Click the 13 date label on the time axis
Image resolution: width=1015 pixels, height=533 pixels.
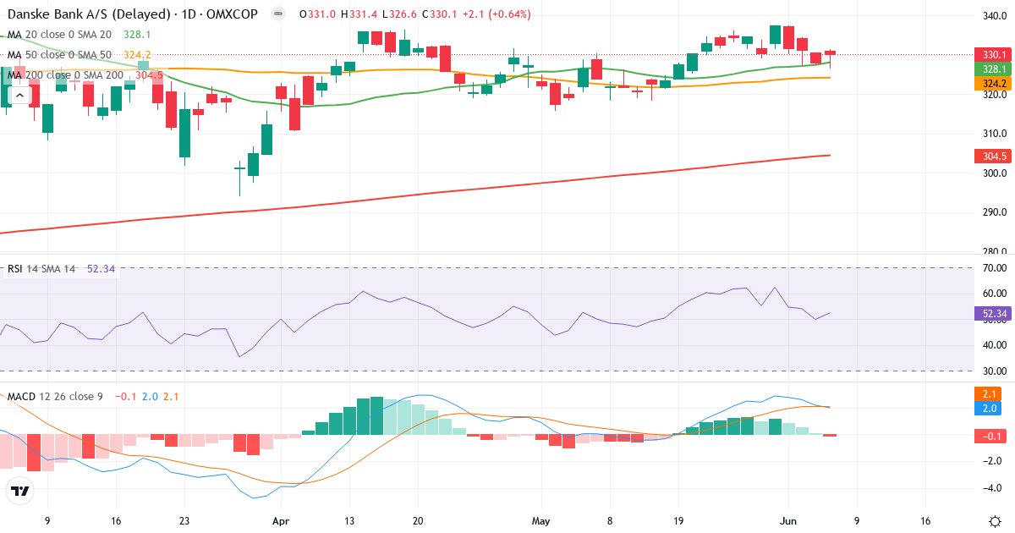(348, 522)
